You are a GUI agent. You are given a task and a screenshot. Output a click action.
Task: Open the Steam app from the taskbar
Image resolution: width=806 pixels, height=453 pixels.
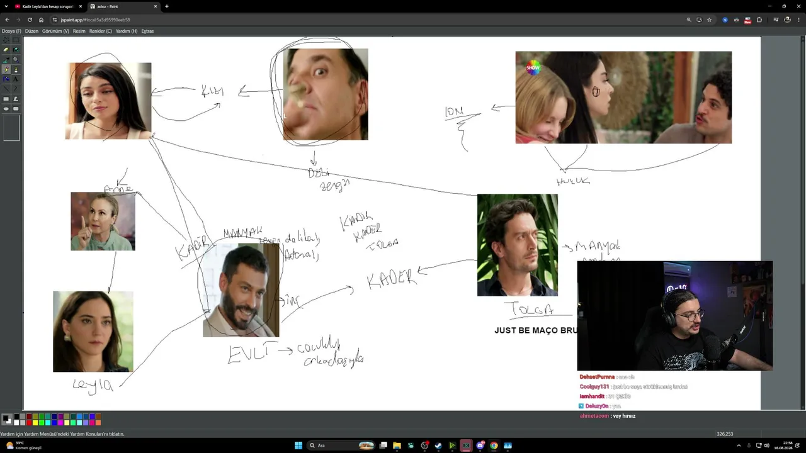[x=438, y=445]
